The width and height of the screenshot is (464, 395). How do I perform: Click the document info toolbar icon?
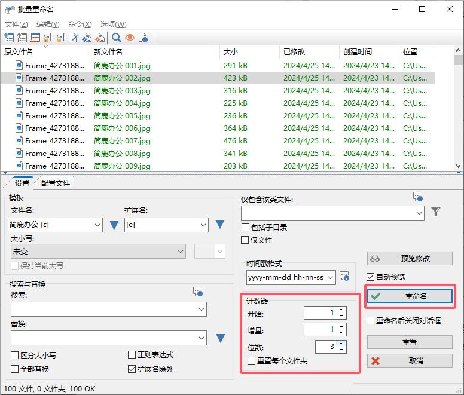coord(143,38)
